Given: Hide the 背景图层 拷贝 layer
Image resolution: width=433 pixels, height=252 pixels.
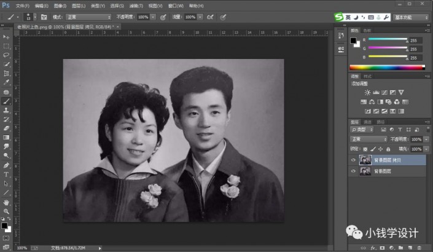Looking at the screenshot, I should 353,160.
